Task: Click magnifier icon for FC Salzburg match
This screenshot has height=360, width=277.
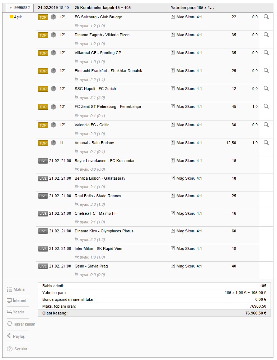Action: click(x=266, y=17)
